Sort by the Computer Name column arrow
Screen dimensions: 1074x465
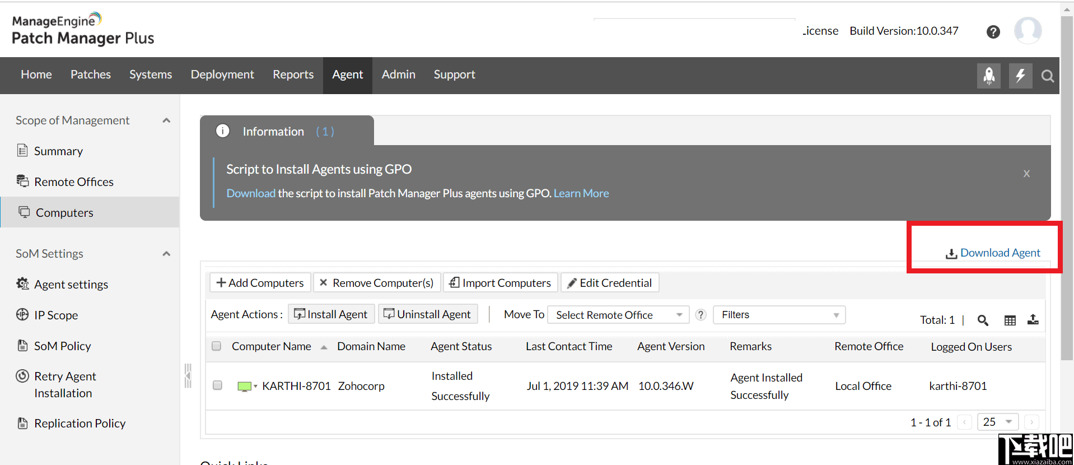(324, 347)
